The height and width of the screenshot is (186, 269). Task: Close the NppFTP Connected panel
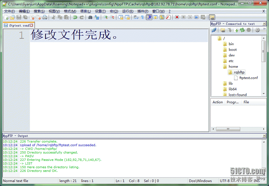tap(264, 24)
